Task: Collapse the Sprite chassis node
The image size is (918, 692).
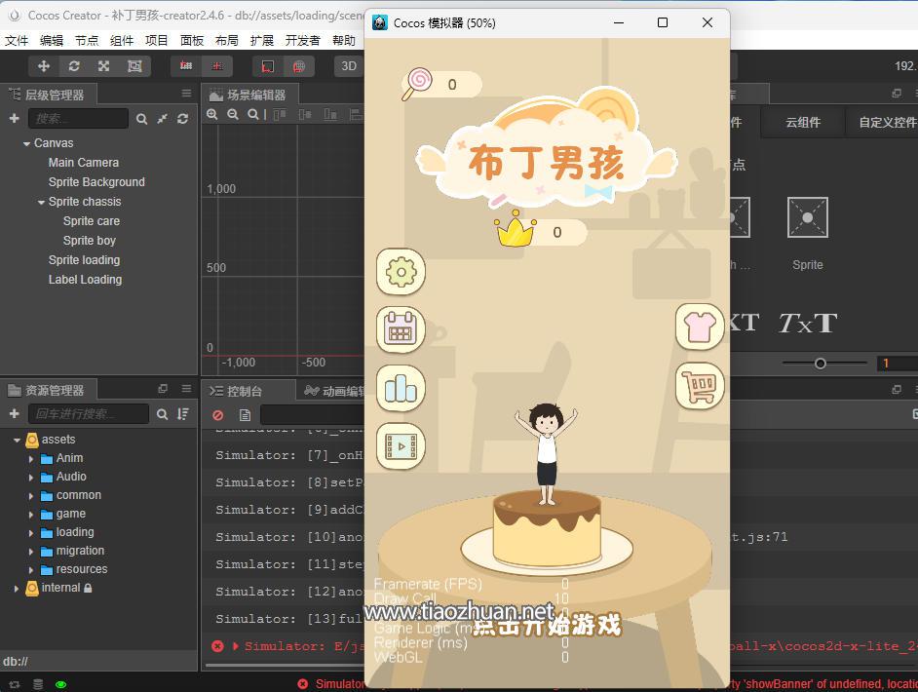Action: click(41, 202)
